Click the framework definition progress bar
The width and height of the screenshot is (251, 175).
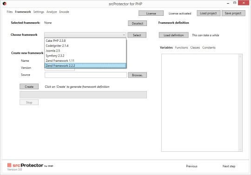point(83,95)
